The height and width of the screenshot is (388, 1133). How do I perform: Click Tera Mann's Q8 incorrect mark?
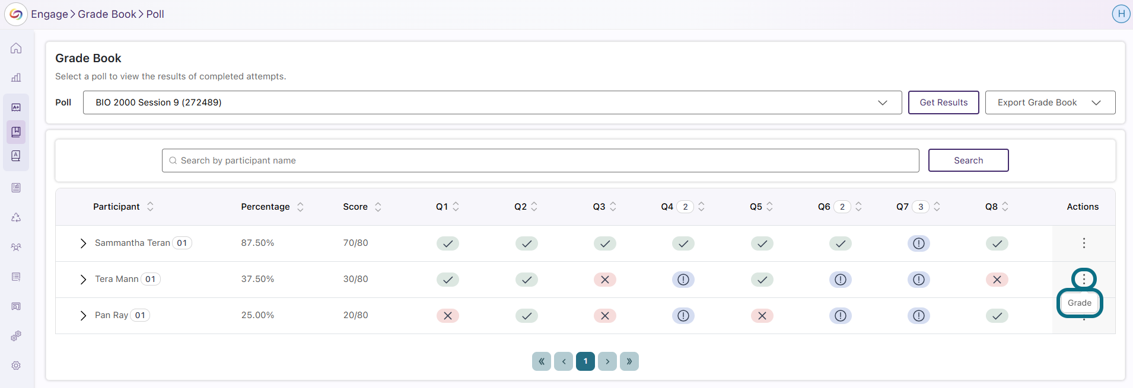997,280
